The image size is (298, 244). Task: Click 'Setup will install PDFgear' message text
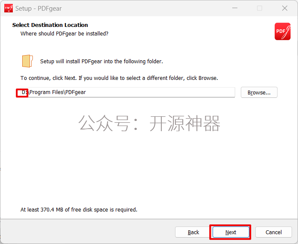click(x=102, y=62)
